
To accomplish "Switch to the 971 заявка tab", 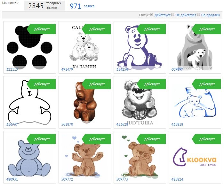I will coord(82,6).
